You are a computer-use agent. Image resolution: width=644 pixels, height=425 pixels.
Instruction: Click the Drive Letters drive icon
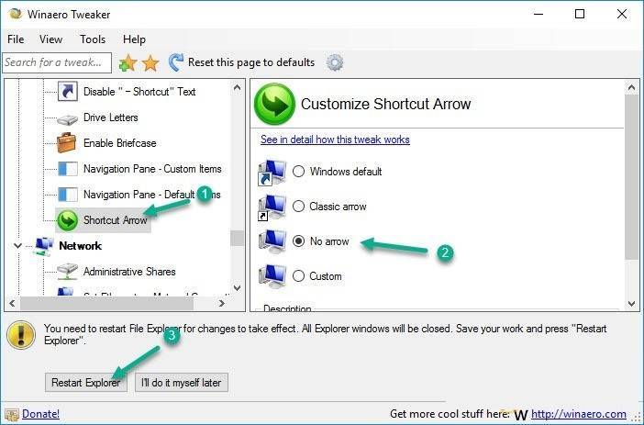67,119
